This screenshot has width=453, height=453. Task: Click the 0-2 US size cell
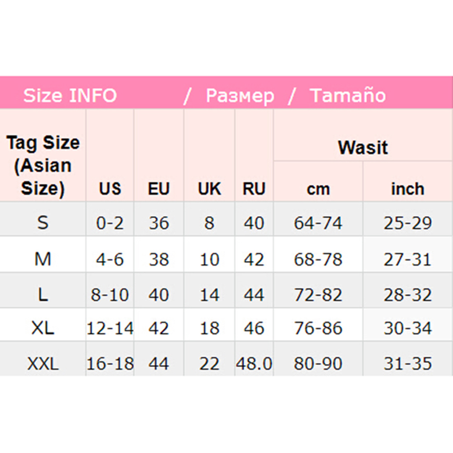(110, 223)
